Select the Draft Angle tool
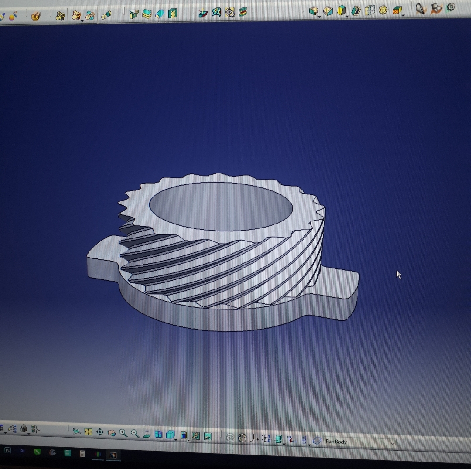 click(x=341, y=10)
